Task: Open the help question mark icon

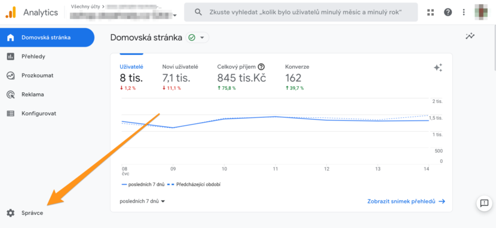Action: coord(448,13)
